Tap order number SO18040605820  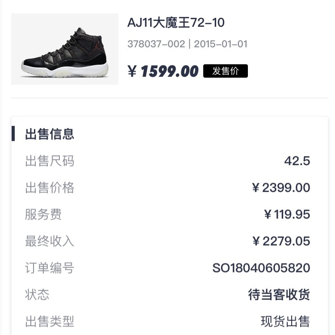(x=261, y=268)
